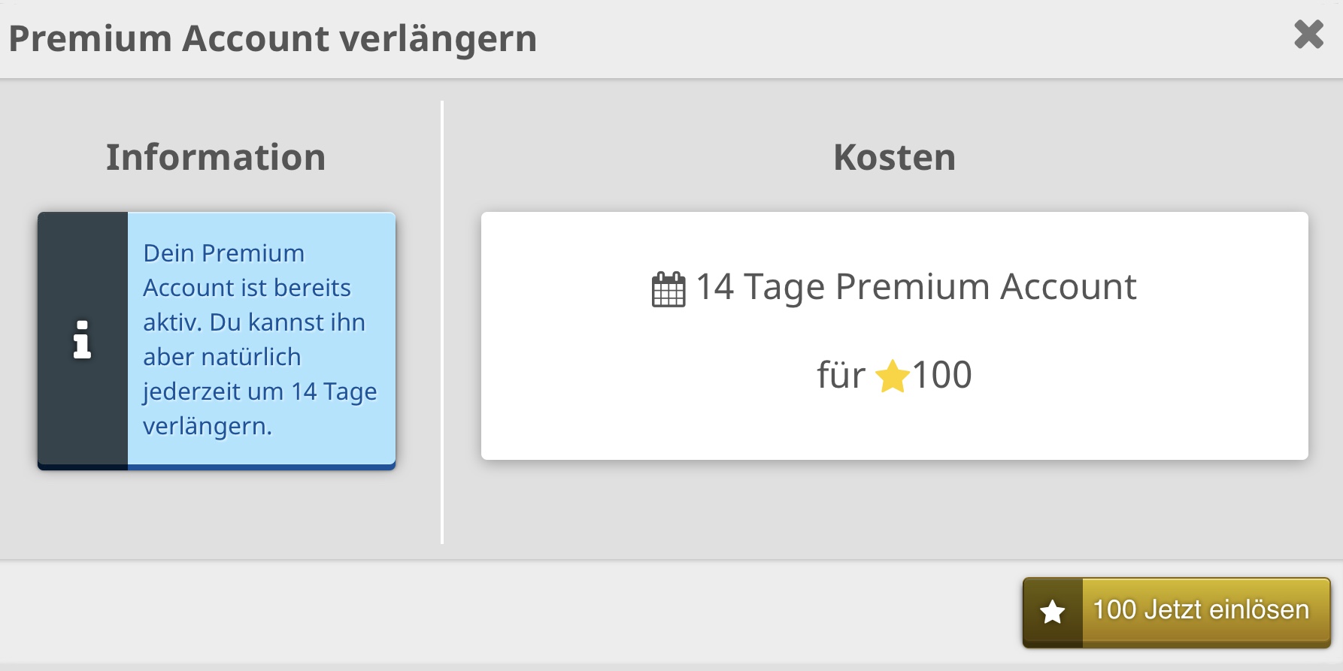Screen dimensions: 1343x671
Task: Click "Account ist bereits" line in info box
Action: 247,288
